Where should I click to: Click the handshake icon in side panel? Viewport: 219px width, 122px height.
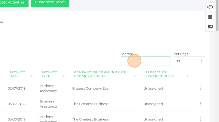click(x=210, y=7)
